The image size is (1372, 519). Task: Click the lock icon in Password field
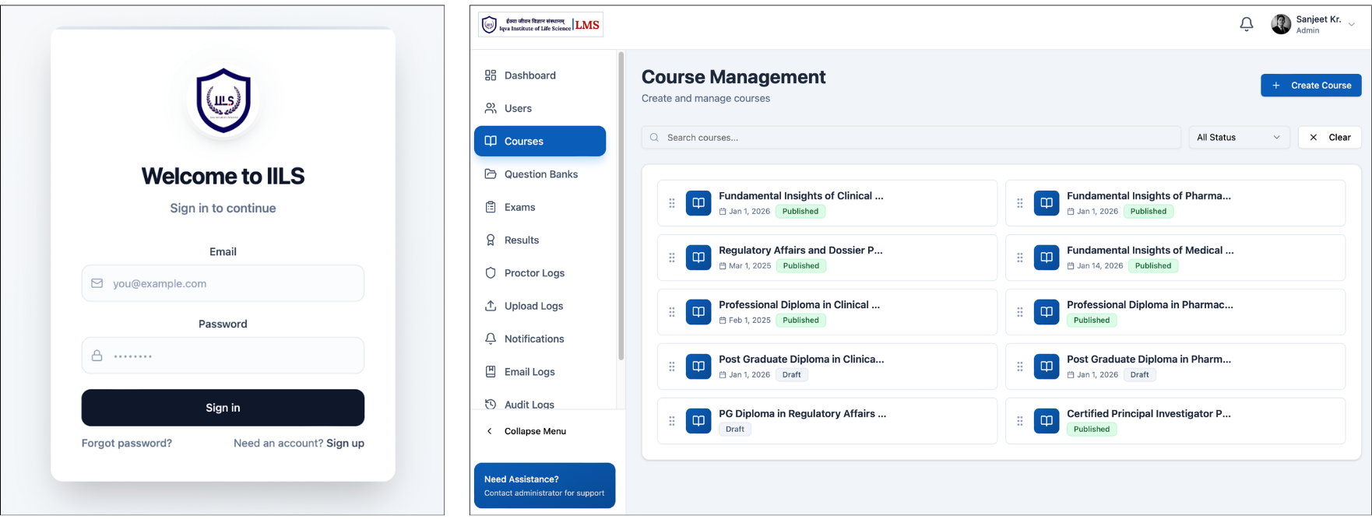click(x=97, y=356)
